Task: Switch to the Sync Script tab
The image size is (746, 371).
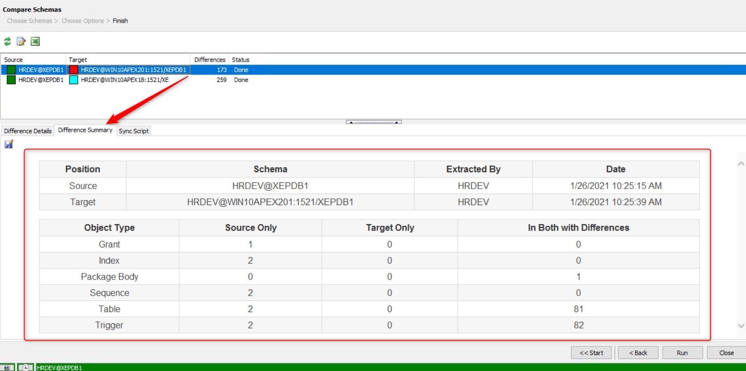Action: 134,131
